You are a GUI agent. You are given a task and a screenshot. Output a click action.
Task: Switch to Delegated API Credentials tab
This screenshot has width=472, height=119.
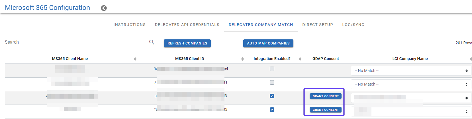187,25
